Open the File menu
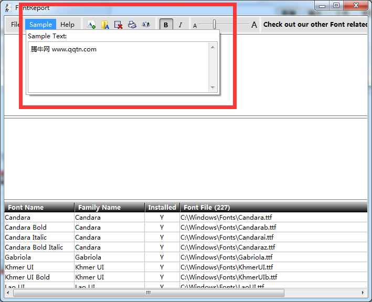Screen dimensions: 372x302 click(x=16, y=25)
